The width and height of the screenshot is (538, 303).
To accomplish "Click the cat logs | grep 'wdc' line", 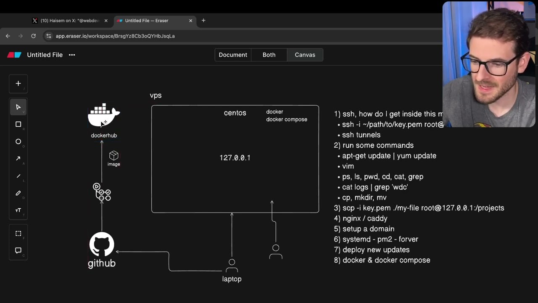I will pyautogui.click(x=375, y=187).
